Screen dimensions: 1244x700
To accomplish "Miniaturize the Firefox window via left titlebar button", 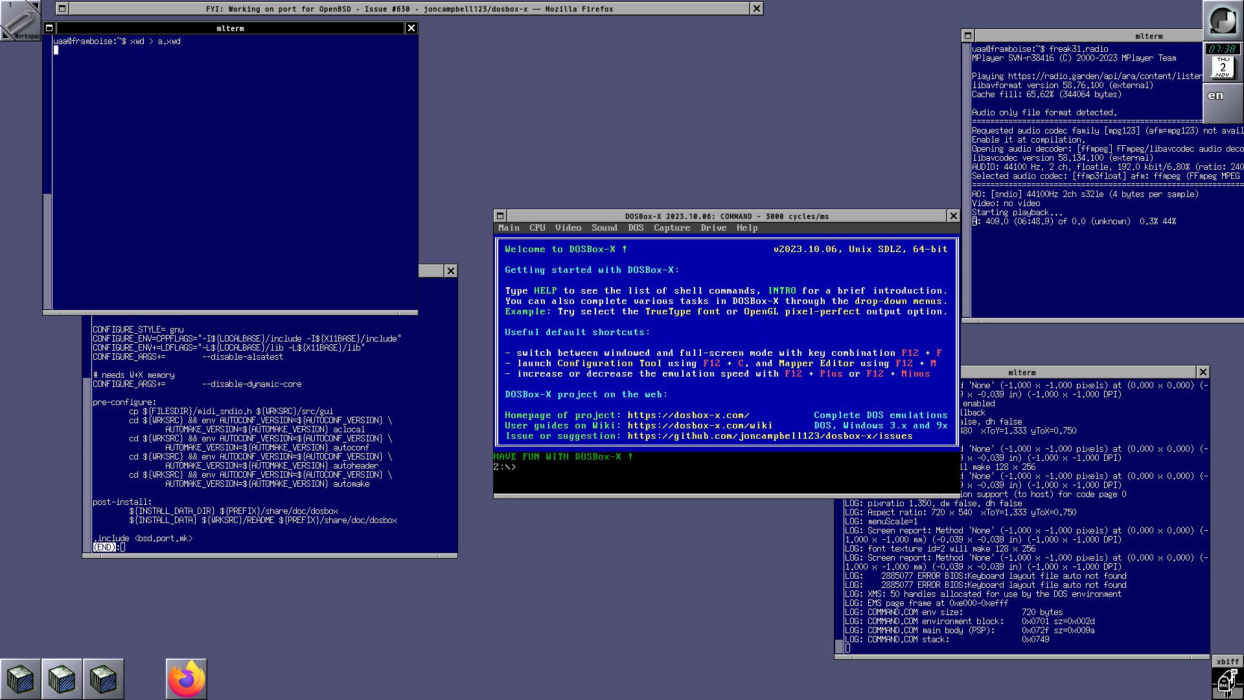I will point(62,8).
